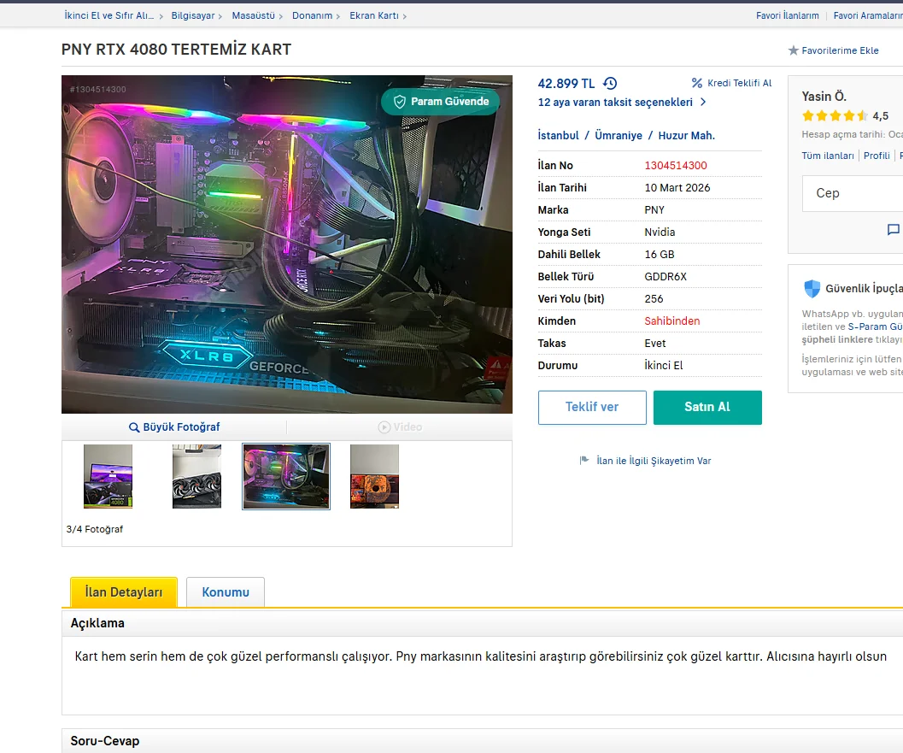The height and width of the screenshot is (753, 903).
Task: Click Favorilerime Ekle link
Action: coord(841,50)
